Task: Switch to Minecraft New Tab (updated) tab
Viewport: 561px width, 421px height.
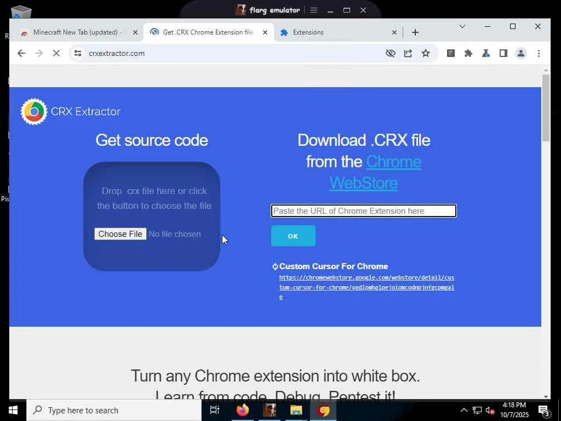Action: [x=78, y=32]
